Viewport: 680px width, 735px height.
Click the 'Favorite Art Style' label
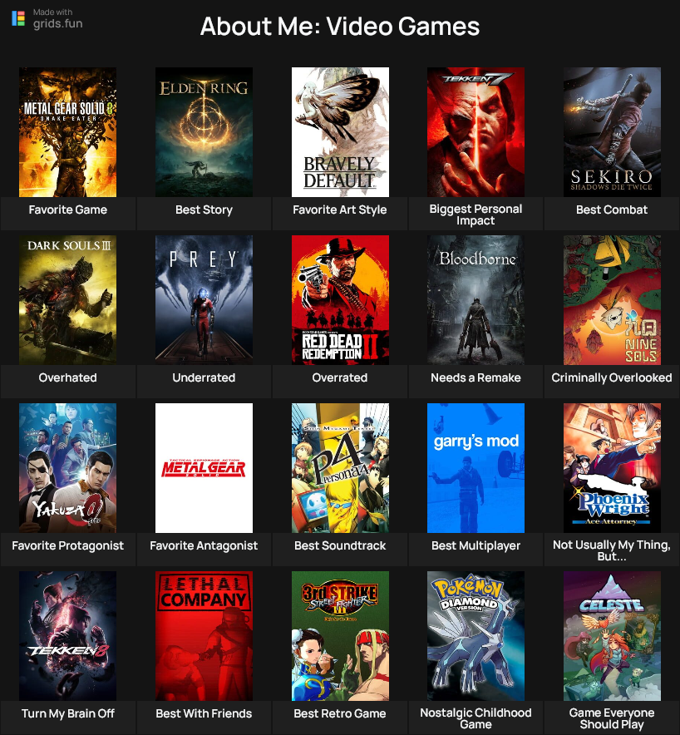[x=340, y=210]
